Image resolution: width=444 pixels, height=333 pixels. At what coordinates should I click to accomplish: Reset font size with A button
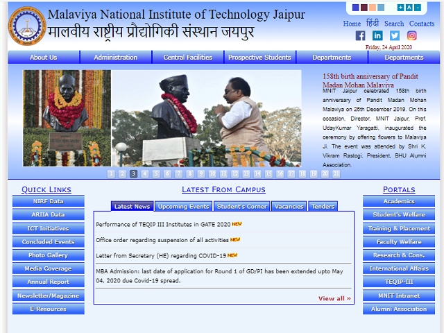[409, 8]
